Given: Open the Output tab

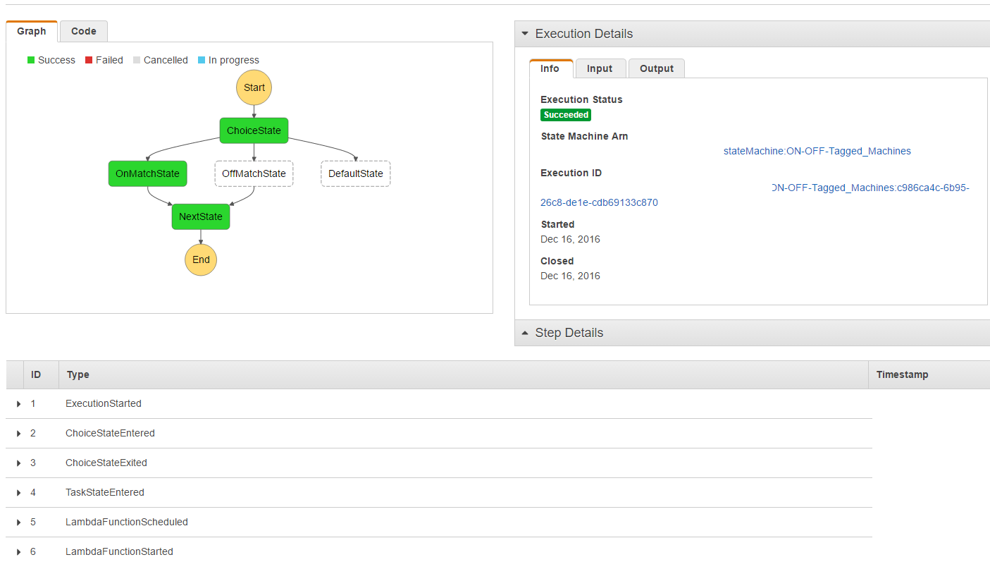Looking at the screenshot, I should [656, 68].
